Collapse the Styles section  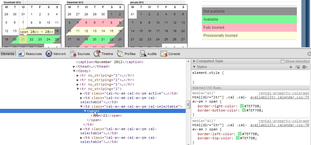point(194,67)
